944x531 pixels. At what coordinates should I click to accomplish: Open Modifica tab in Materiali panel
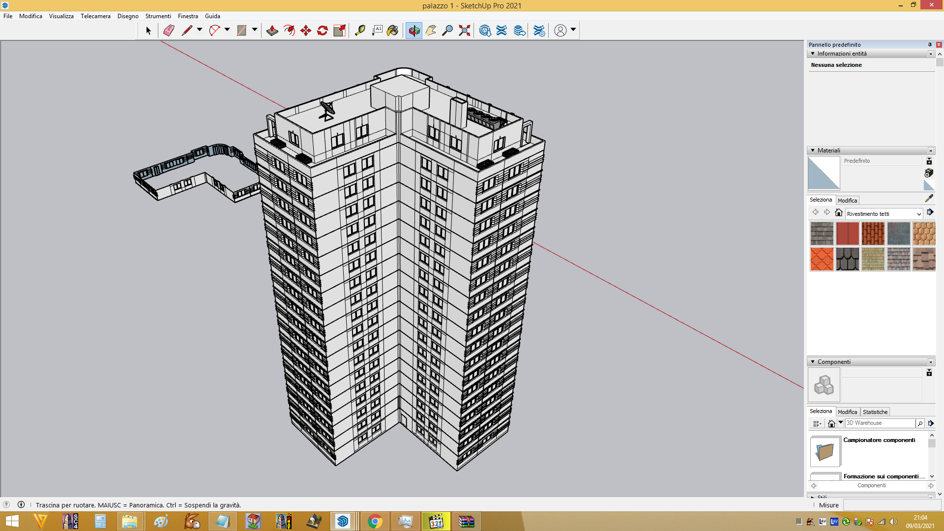847,201
